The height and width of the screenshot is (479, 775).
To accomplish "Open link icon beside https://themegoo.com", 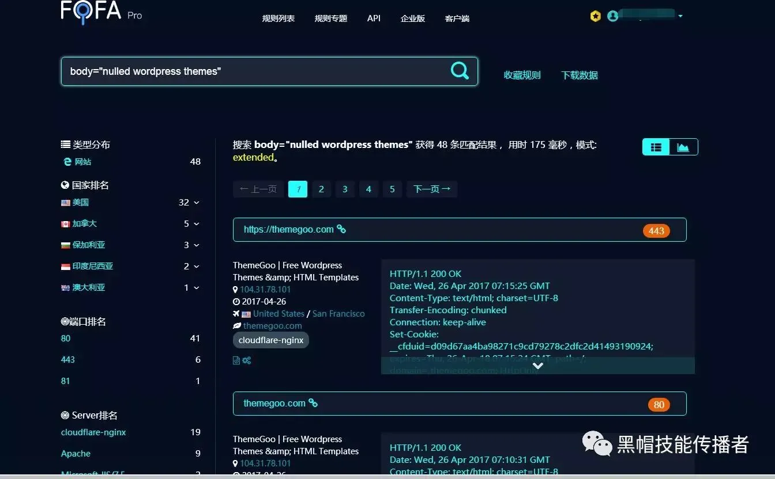I will coord(341,229).
